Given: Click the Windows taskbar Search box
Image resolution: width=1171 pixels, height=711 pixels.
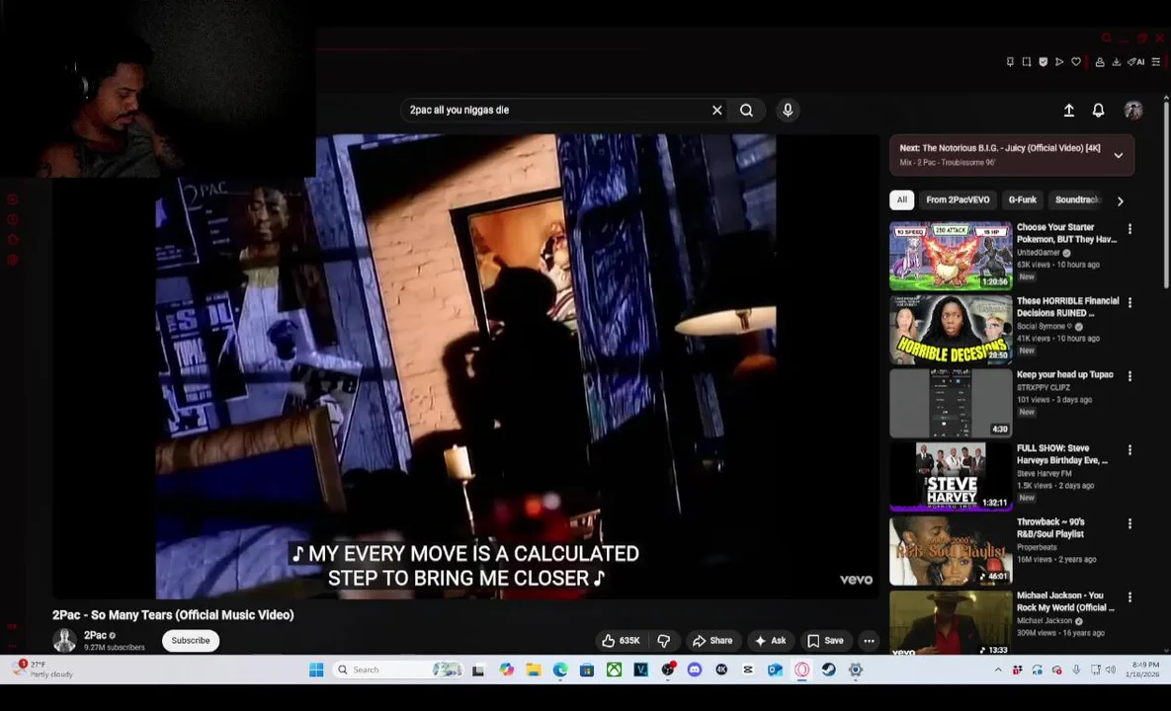Looking at the screenshot, I should [x=398, y=670].
